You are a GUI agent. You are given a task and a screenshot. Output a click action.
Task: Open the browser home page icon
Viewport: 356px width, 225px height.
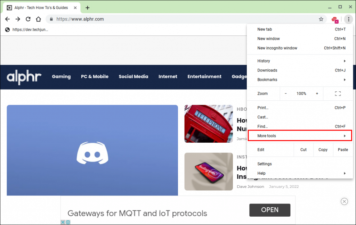[38, 19]
